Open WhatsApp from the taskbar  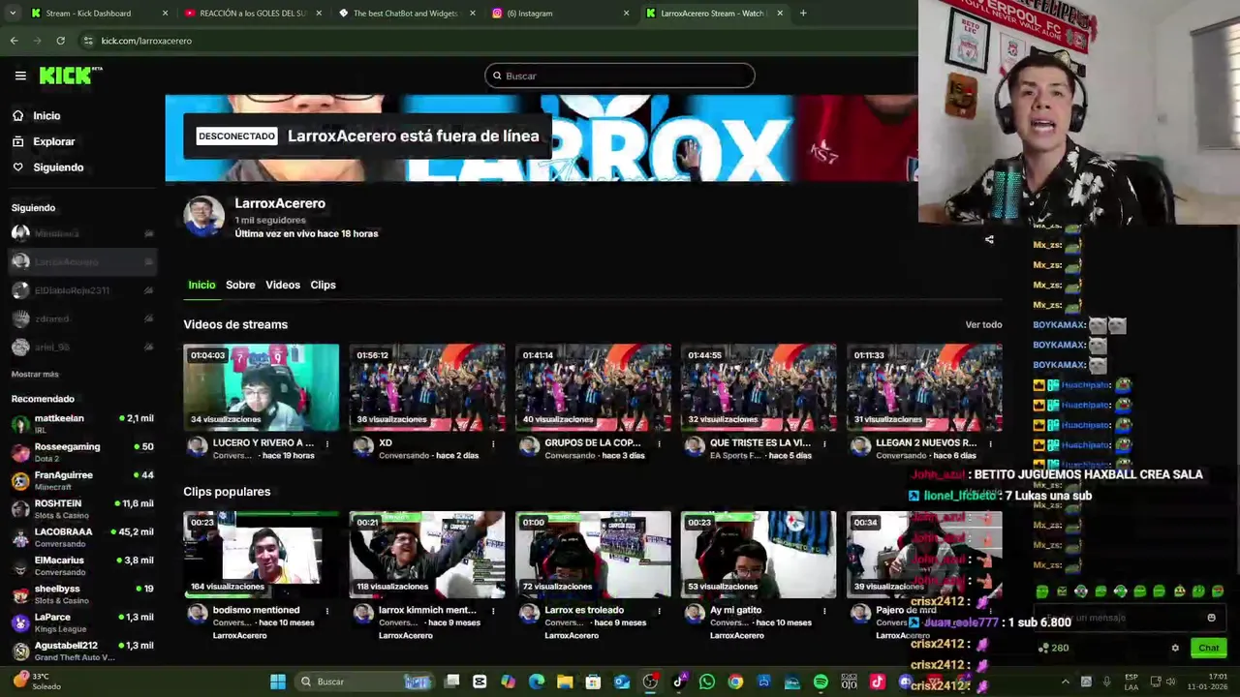click(707, 682)
